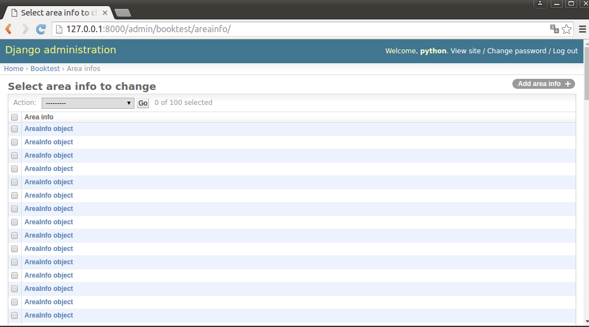This screenshot has height=327, width=589.
Task: Open the Chrome hamburger menu
Action: click(x=582, y=29)
